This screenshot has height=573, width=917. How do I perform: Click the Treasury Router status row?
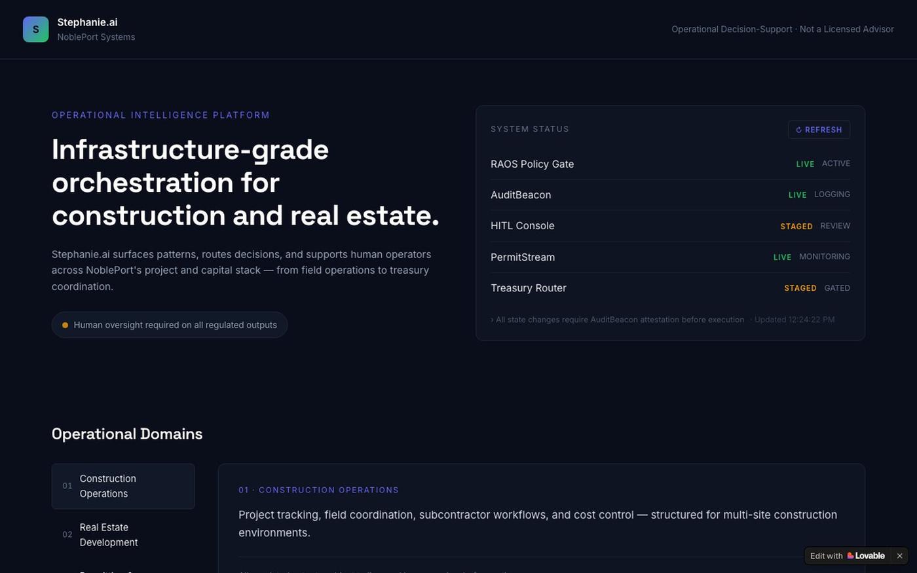coord(670,288)
